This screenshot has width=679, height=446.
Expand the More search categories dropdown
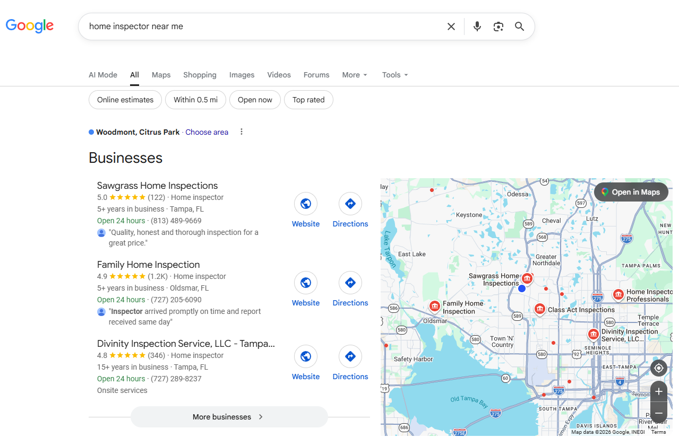pyautogui.click(x=355, y=75)
